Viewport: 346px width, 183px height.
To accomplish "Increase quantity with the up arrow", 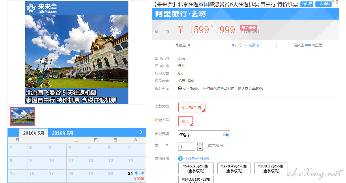I will pyautogui.click(x=200, y=144).
